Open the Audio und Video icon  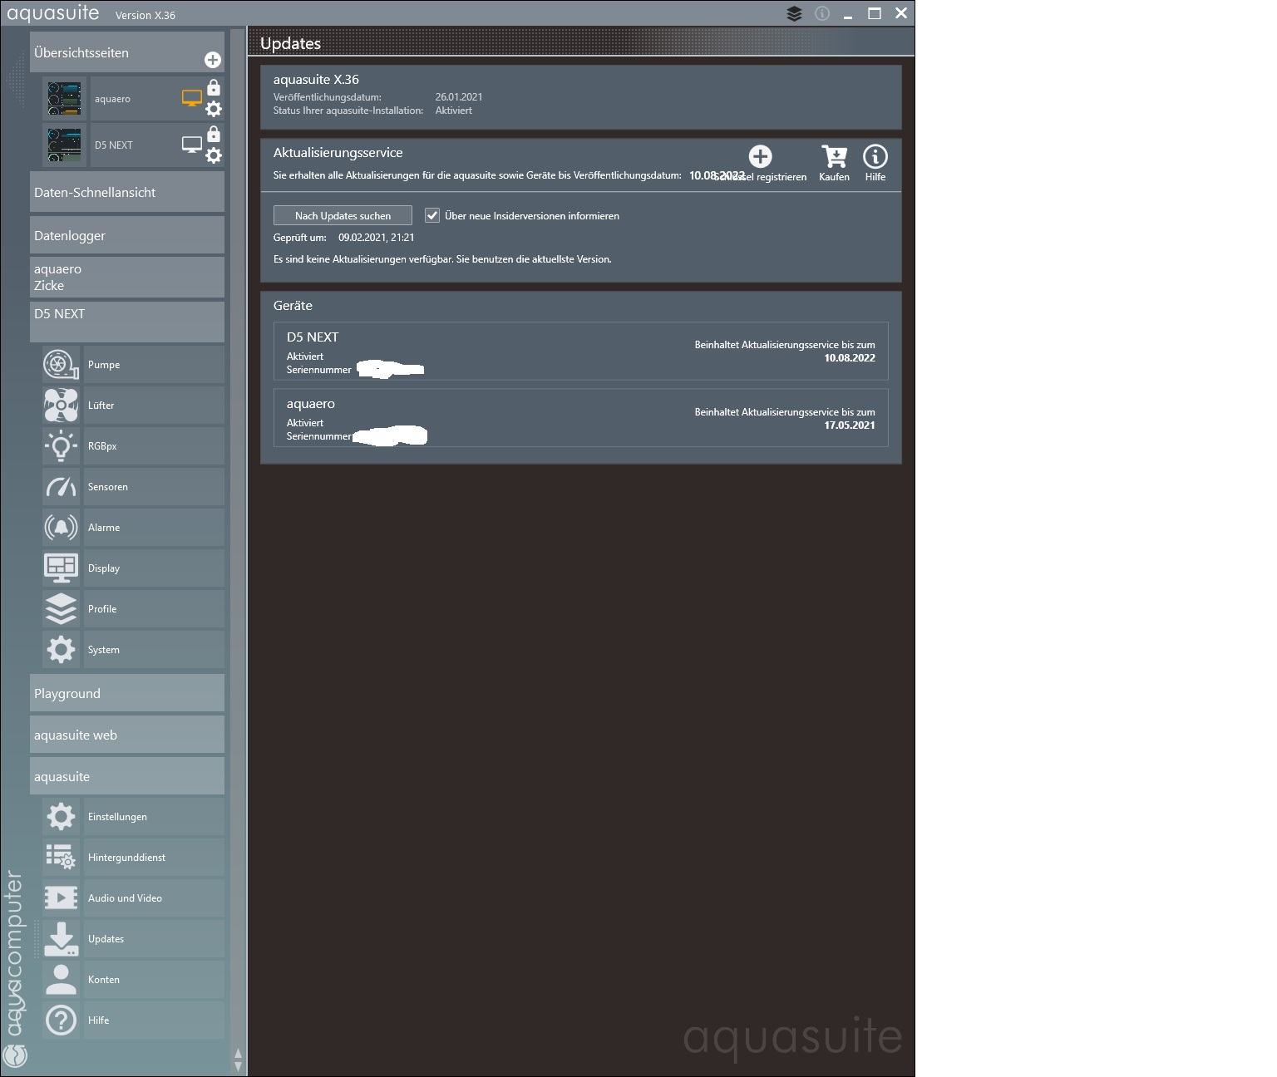click(x=61, y=898)
